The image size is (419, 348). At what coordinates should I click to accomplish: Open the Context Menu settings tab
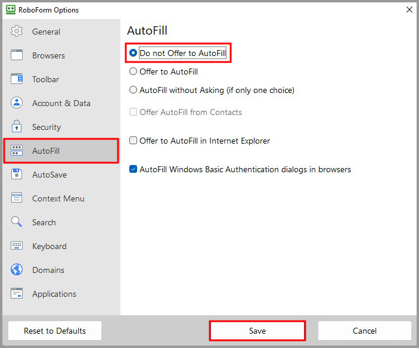point(58,198)
